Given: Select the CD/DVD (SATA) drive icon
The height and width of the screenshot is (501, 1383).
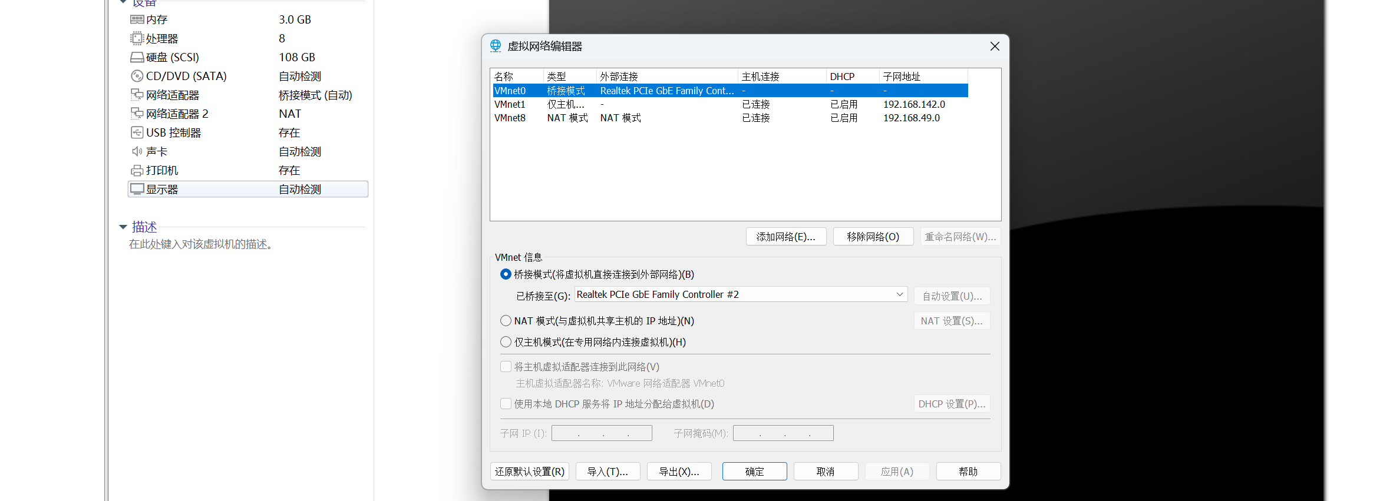Looking at the screenshot, I should (137, 76).
